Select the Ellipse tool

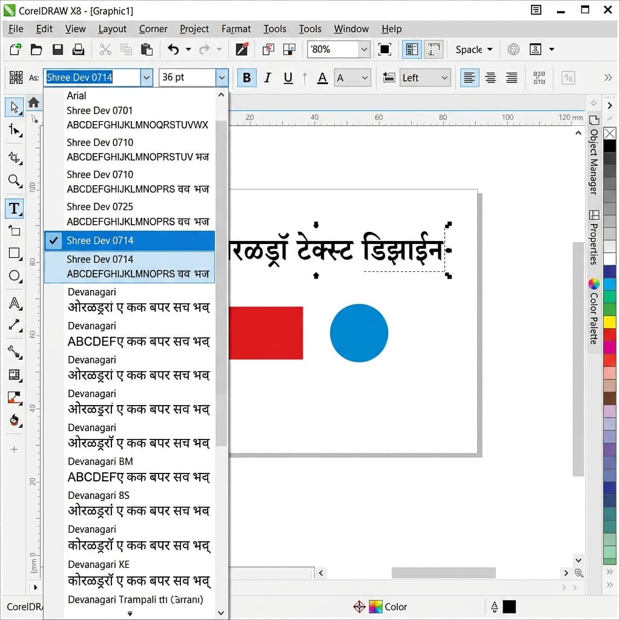(x=15, y=275)
